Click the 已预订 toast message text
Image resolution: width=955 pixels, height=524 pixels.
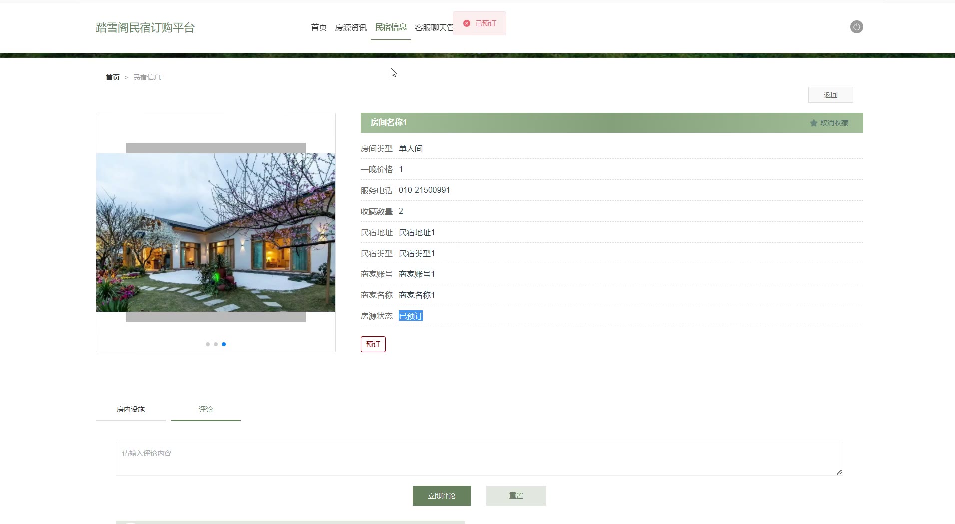coord(485,23)
